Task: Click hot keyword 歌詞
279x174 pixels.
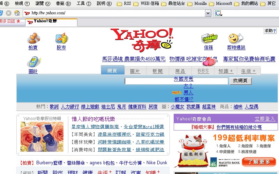Action: [x=54, y=106]
